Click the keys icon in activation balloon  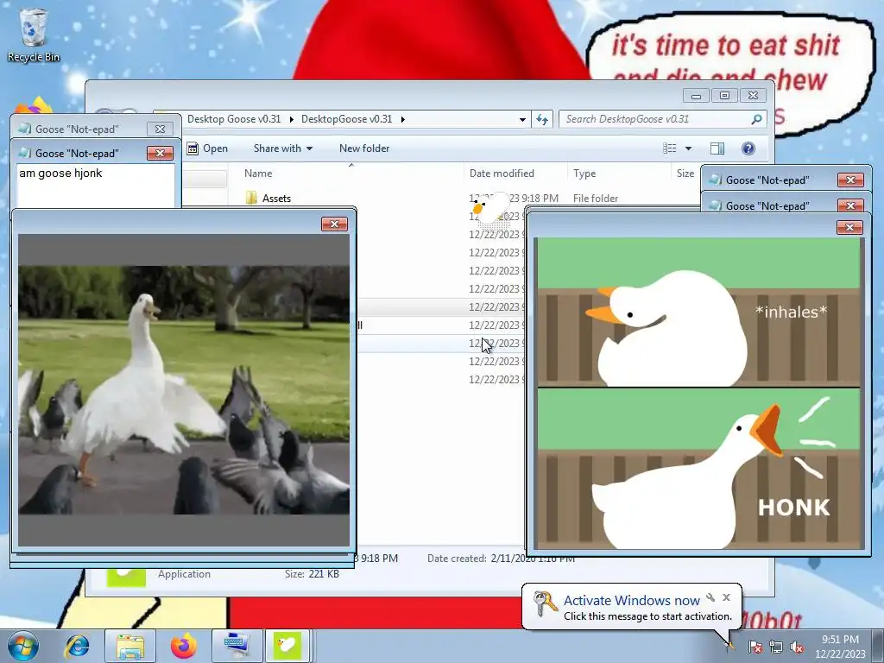[x=546, y=604]
